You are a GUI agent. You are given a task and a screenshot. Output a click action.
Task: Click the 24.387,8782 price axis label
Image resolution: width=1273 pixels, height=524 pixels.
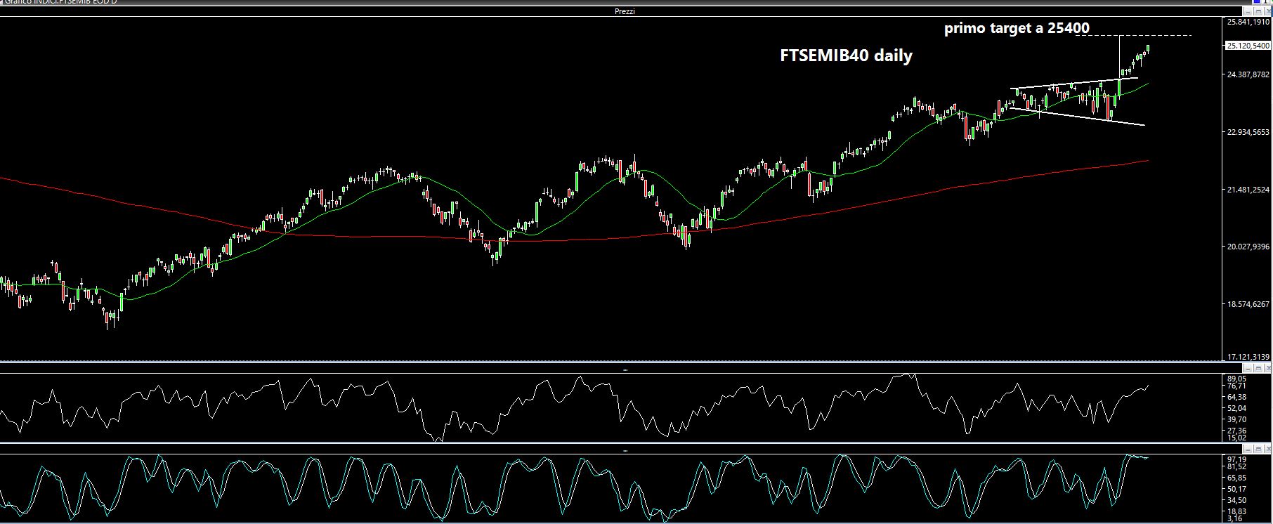click(x=1248, y=74)
